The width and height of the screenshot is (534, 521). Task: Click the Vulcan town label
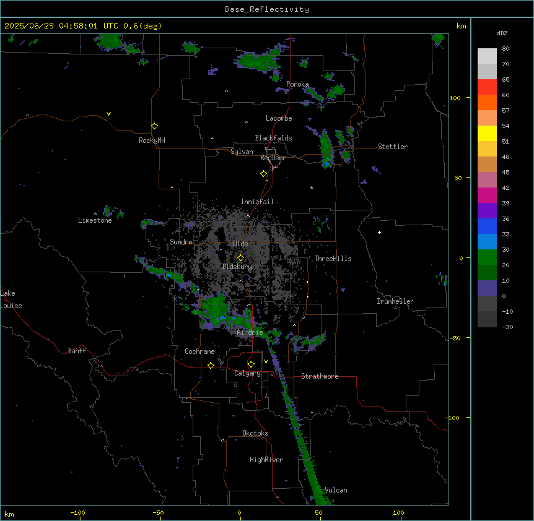[336, 490]
